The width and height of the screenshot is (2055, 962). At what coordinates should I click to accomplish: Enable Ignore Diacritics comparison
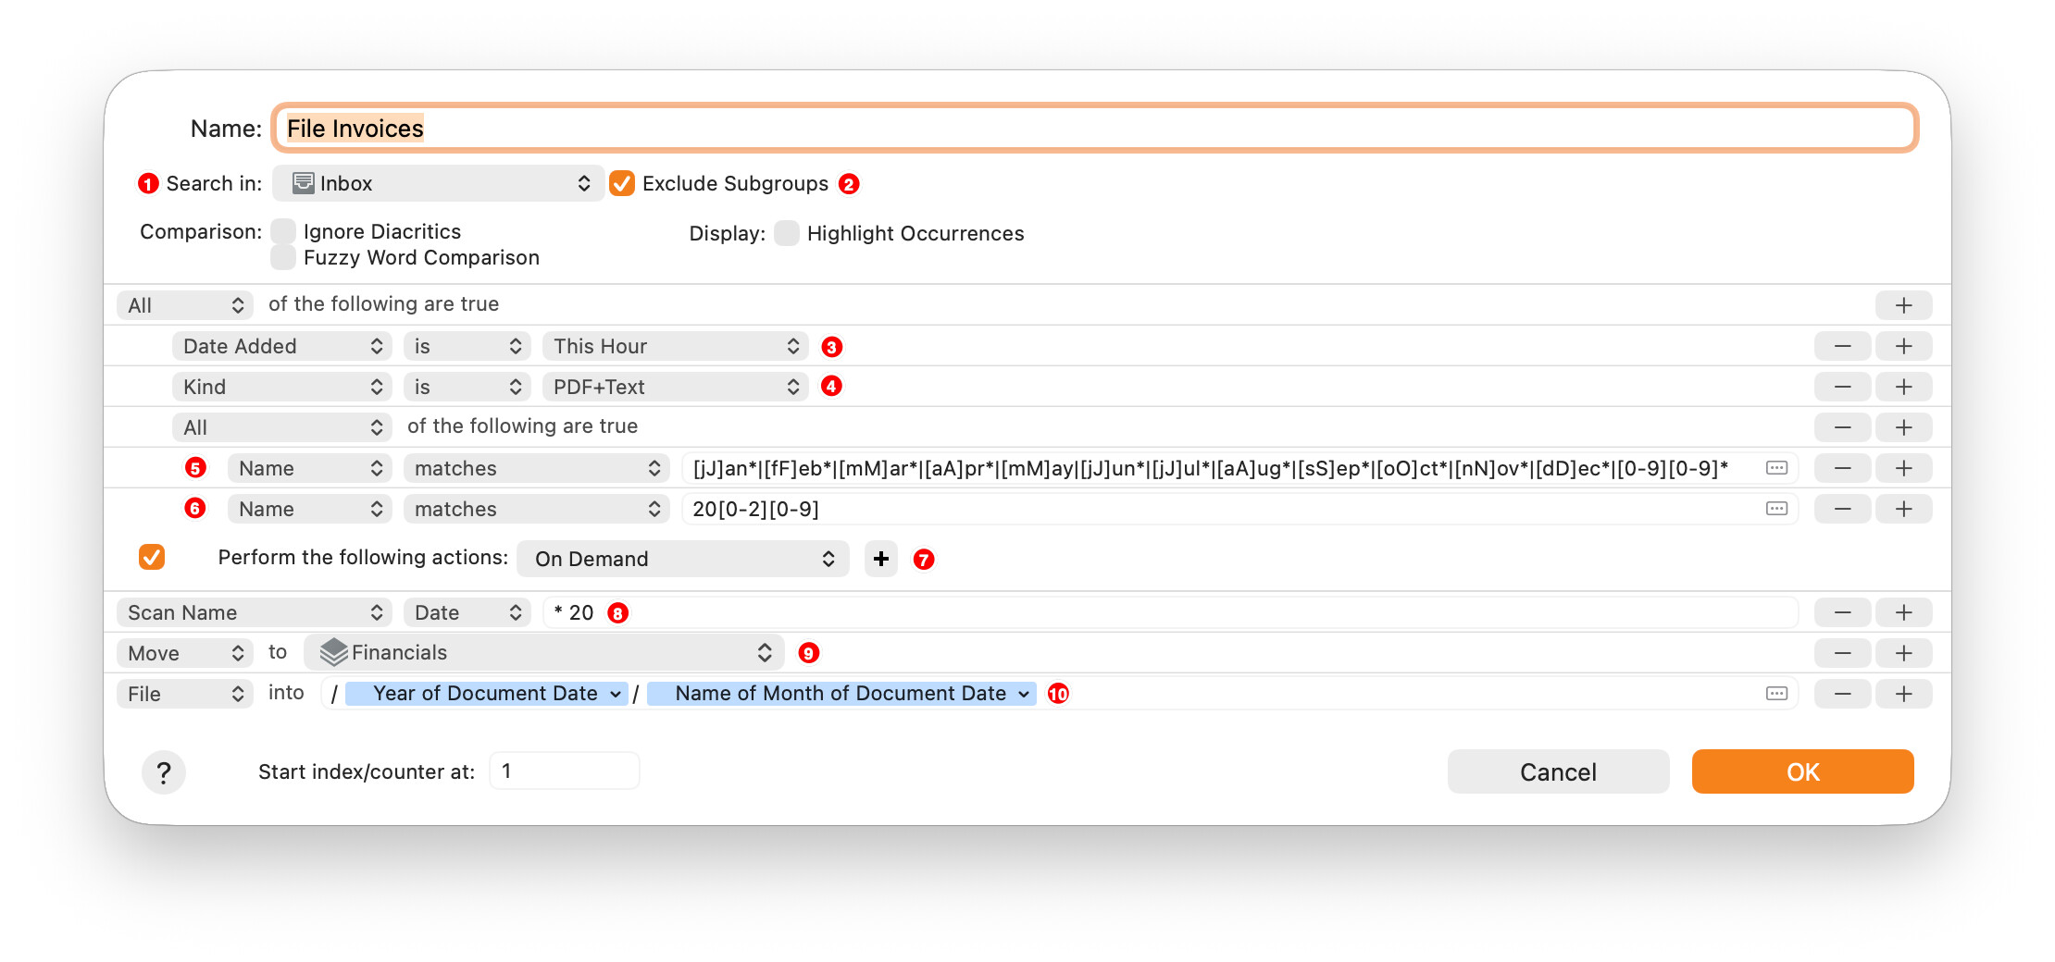(283, 231)
